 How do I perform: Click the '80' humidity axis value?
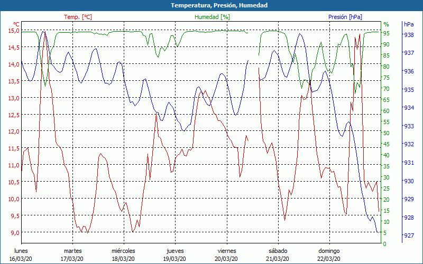(x=387, y=67)
